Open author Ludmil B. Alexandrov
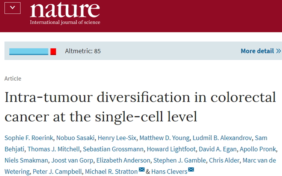Screen dimensions: 282x176 tap(222, 138)
